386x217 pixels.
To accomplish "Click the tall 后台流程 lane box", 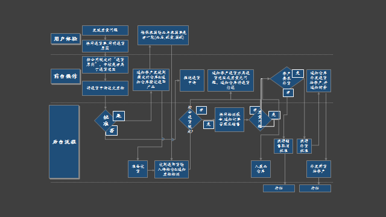I will (x=64, y=142).
